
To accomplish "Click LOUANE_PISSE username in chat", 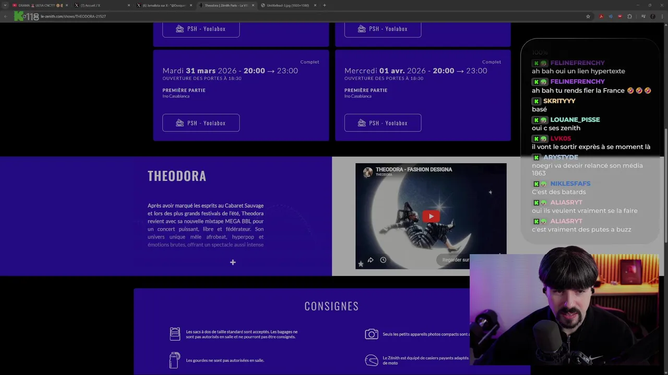I will (x=575, y=120).
